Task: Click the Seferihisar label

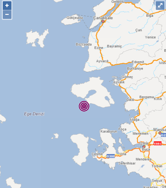Action: pyautogui.click(x=127, y=163)
